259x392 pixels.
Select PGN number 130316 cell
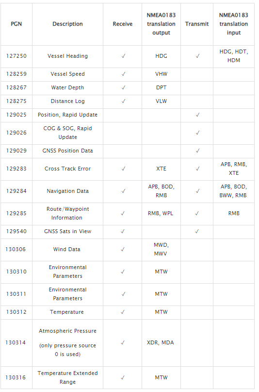click(16, 378)
